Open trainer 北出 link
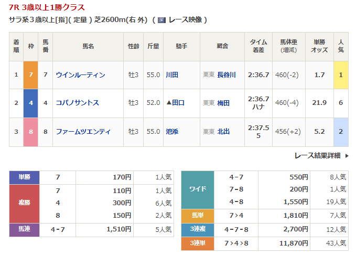 pyautogui.click(x=223, y=132)
